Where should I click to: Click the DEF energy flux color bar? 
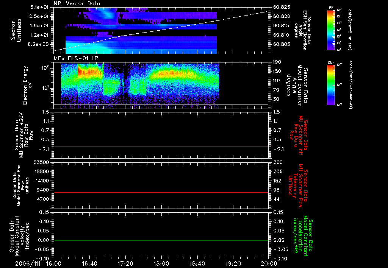331,85
